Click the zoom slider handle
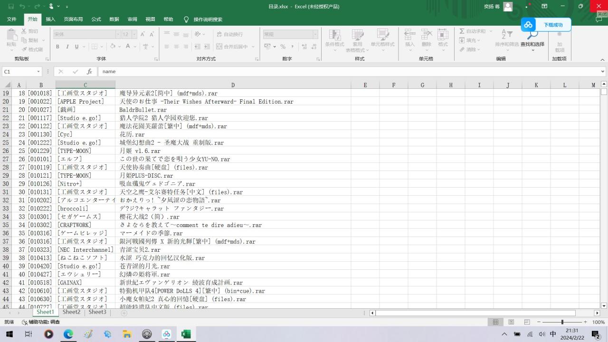The image size is (608, 342). pos(562,322)
